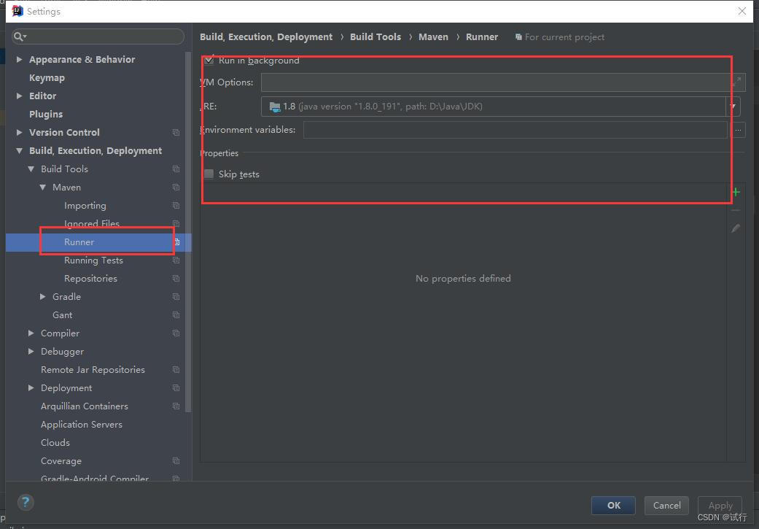Click the pencil edit property icon
The height and width of the screenshot is (529, 759).
(736, 228)
